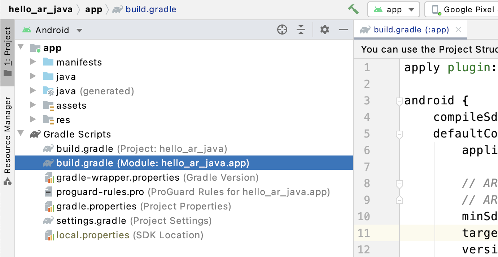Open the Android view selector dropdown
498x257 pixels.
click(79, 30)
